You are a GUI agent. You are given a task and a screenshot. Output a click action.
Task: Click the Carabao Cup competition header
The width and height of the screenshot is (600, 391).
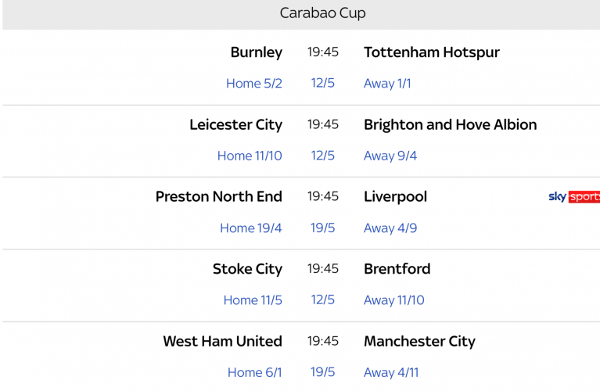(322, 13)
